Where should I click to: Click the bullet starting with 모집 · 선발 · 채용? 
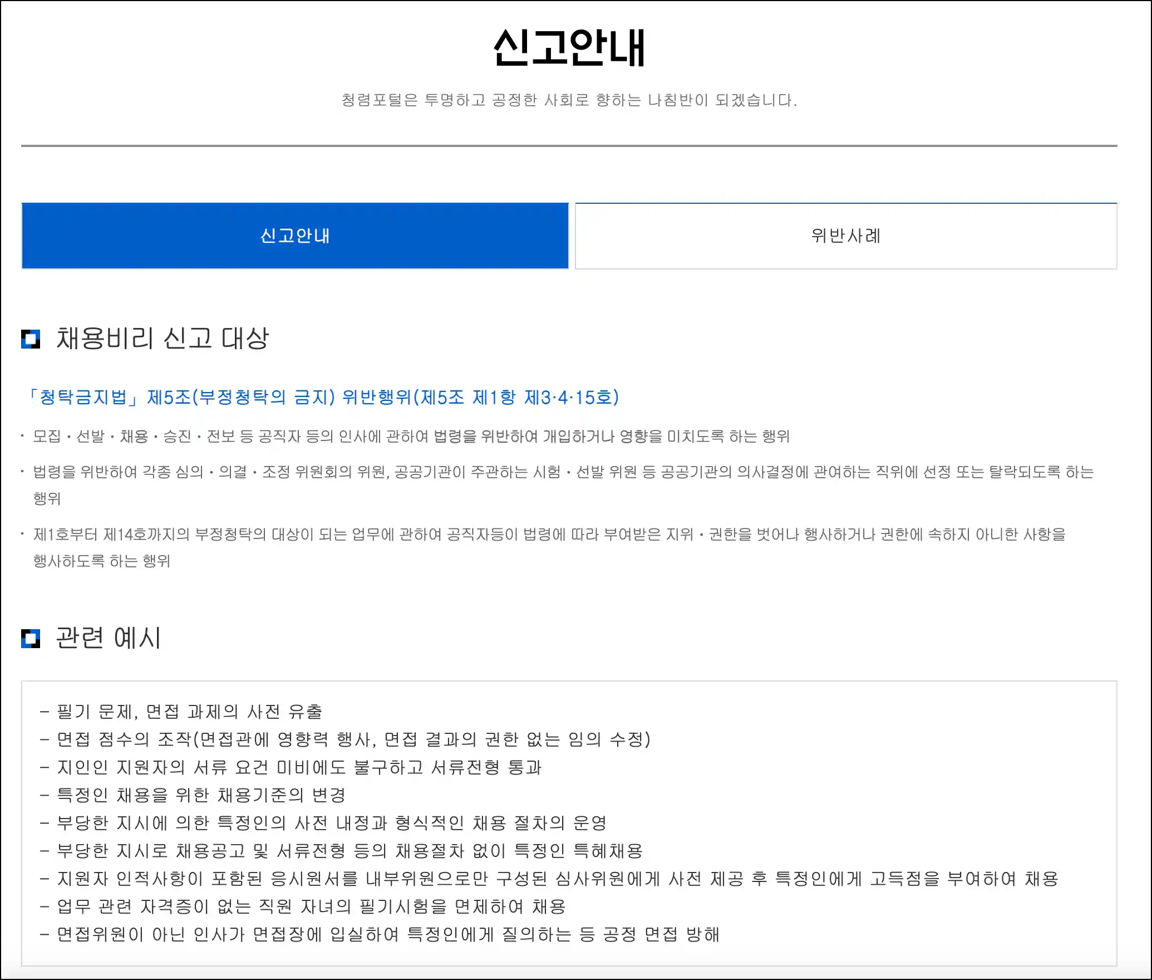pos(411,437)
